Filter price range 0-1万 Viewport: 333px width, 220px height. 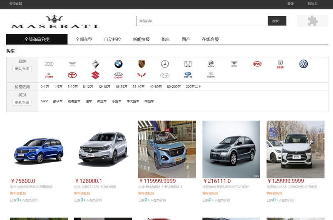tap(45, 87)
